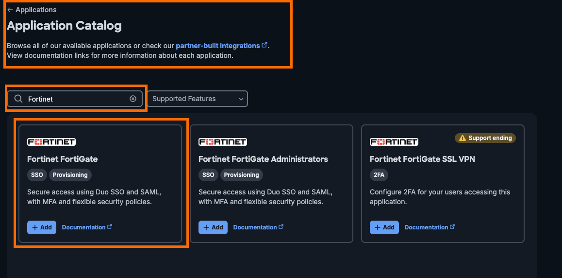562x278 pixels.
Task: Click Fortinet logo on FortiGate Administrators card
Action: tap(223, 142)
